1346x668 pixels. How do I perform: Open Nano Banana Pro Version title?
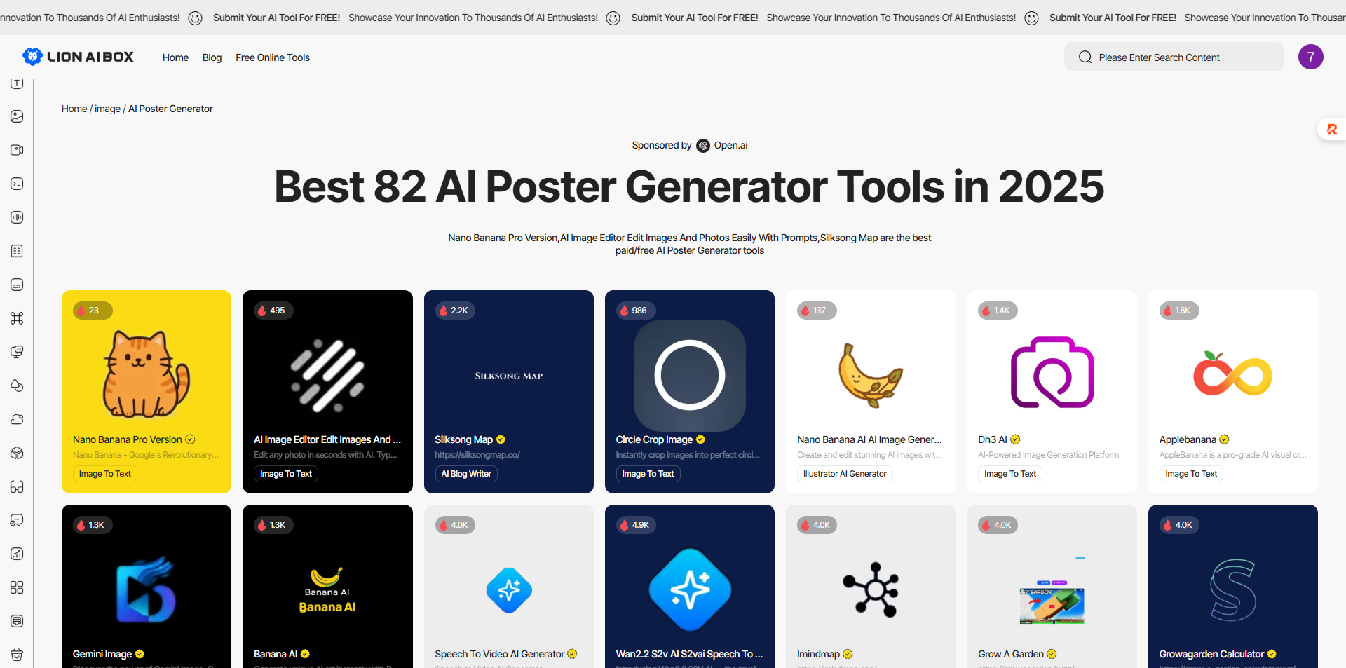(x=128, y=439)
